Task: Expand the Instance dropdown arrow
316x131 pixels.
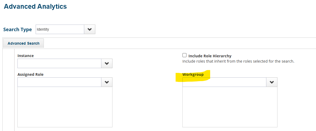Action: pyautogui.click(x=107, y=63)
